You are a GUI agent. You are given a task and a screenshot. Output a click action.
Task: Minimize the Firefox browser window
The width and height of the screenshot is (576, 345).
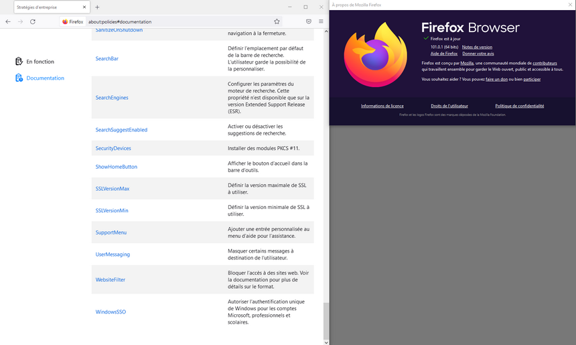(x=290, y=7)
